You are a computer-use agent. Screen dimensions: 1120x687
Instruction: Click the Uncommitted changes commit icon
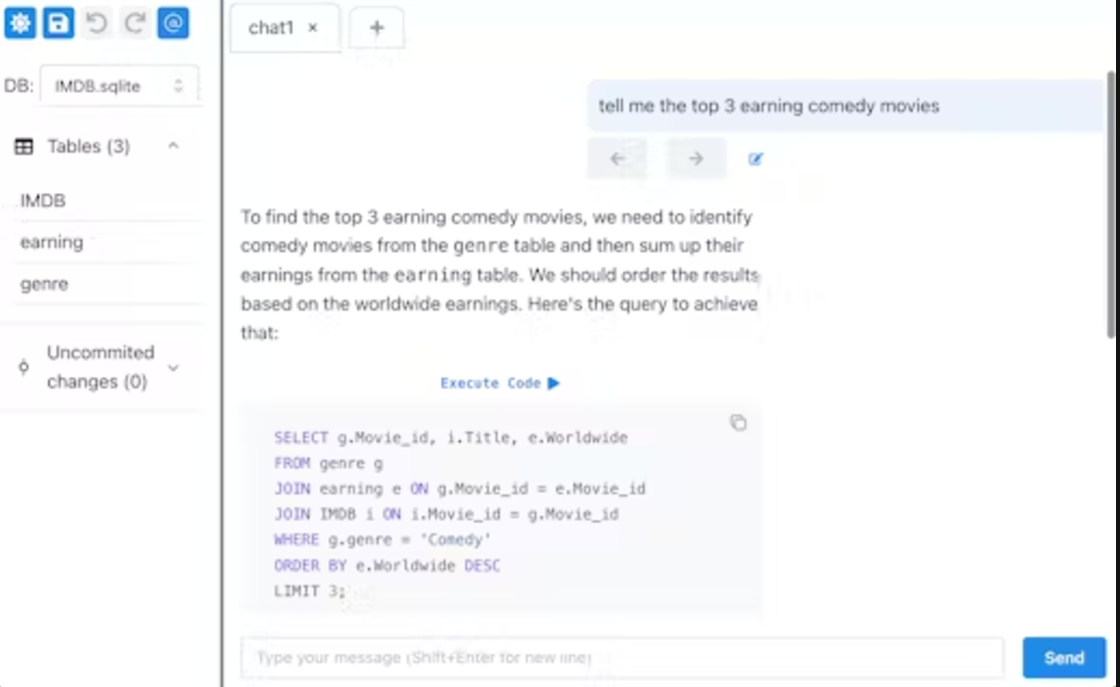point(24,367)
